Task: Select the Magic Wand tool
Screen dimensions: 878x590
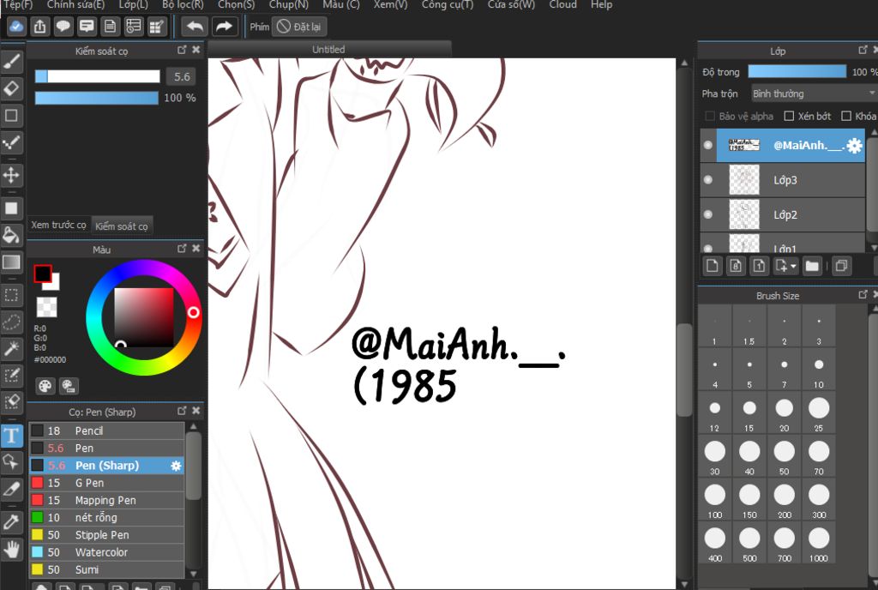Action: tap(12, 348)
